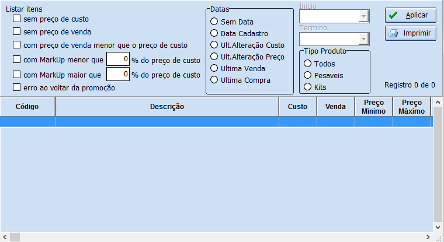Screen dimensions: 444x242
Task: Select 'Pesaveis' product type
Action: pos(307,75)
